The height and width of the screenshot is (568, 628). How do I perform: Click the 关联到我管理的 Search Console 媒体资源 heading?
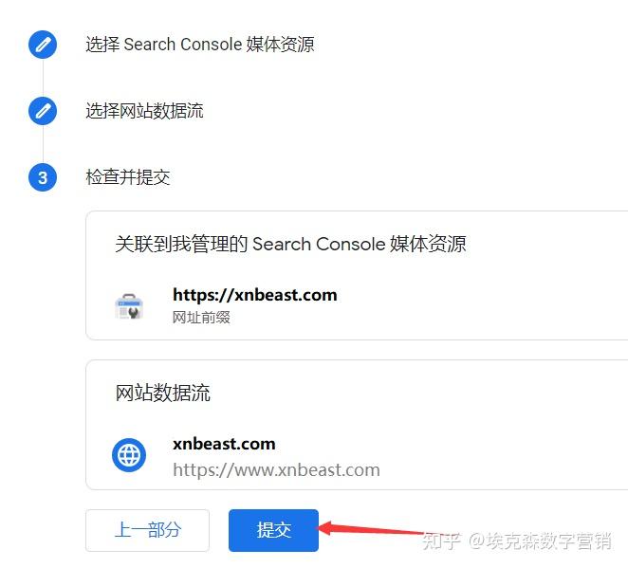click(290, 244)
